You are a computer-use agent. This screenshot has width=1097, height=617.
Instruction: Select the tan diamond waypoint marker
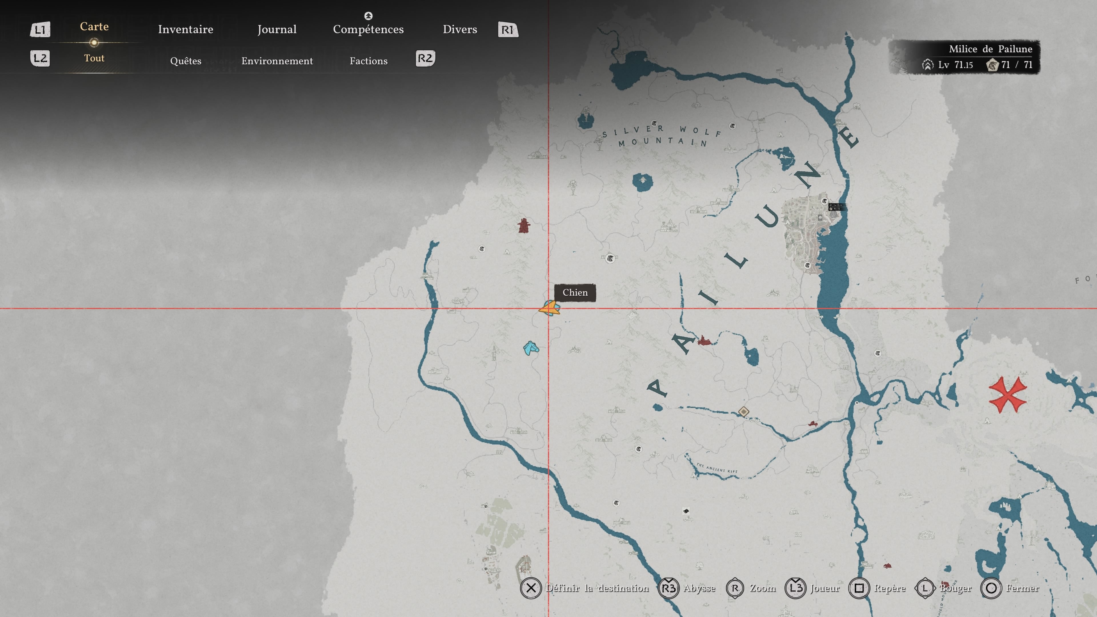[744, 412]
